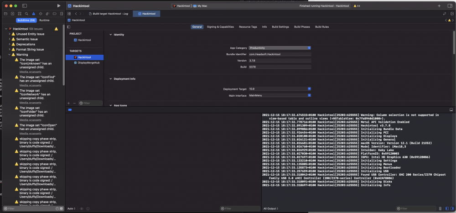Open the Source Control navigator

[x=12, y=14]
